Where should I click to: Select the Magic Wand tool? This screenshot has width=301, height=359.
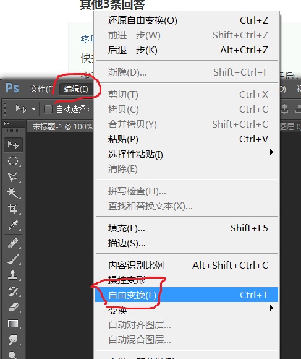coord(13,193)
